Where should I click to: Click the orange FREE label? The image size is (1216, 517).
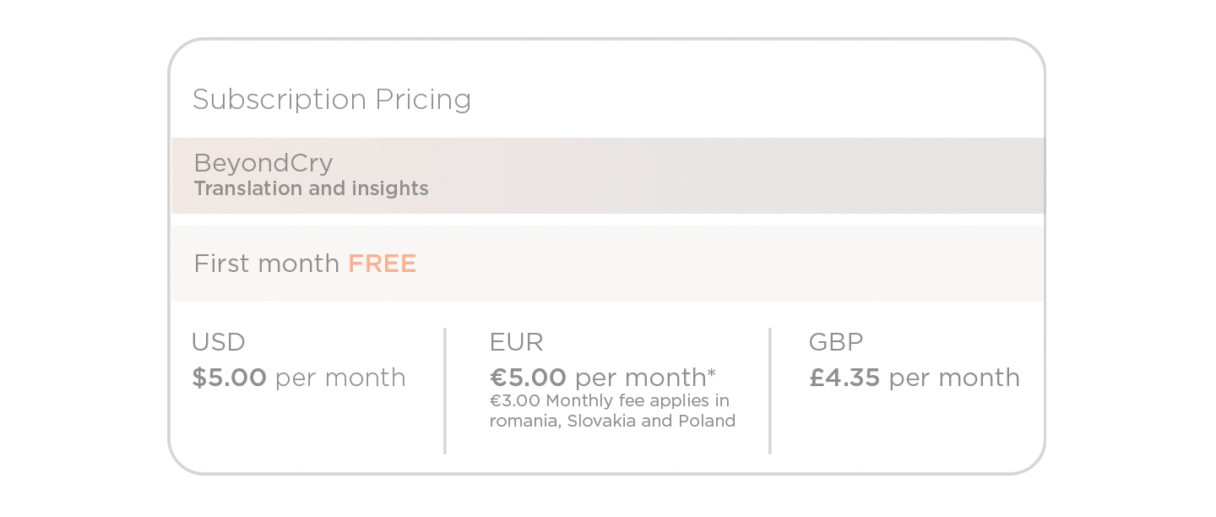(383, 264)
